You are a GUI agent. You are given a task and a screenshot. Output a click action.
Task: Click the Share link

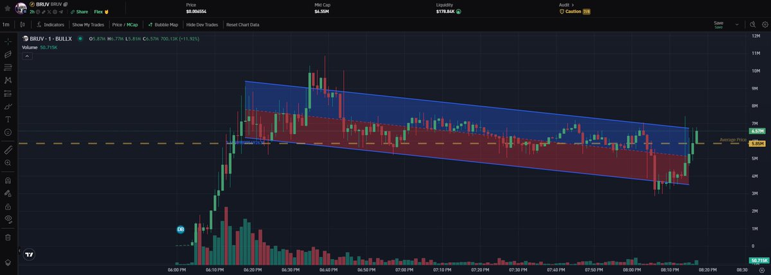(79, 12)
